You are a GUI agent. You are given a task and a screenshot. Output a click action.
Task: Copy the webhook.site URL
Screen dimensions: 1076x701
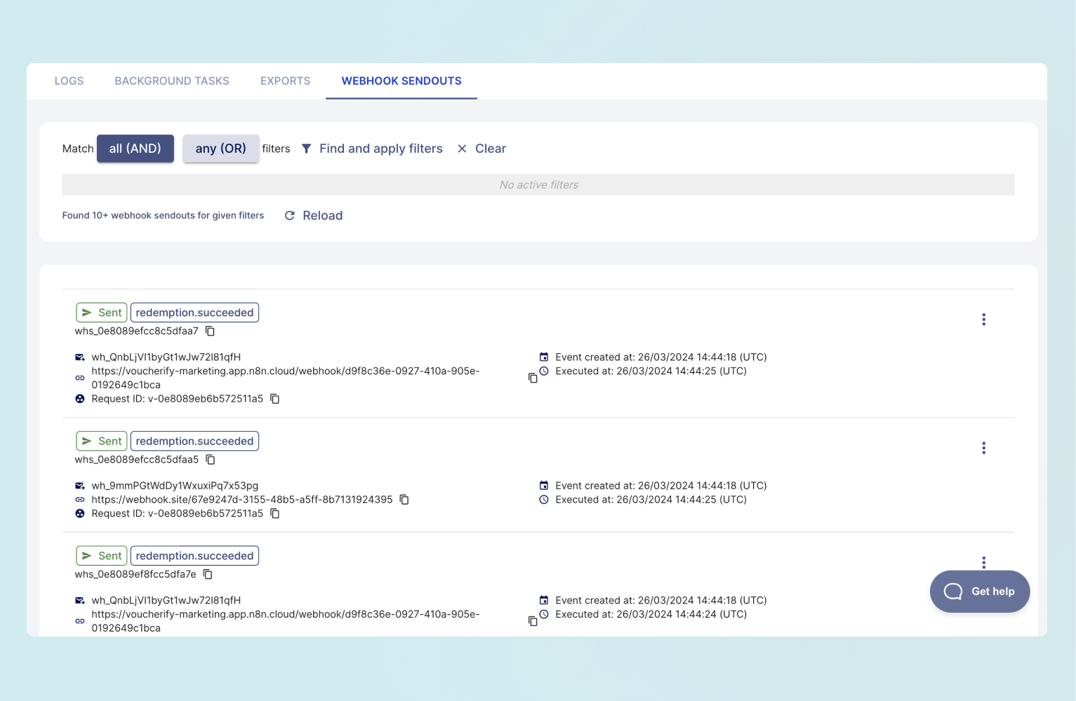click(x=404, y=500)
